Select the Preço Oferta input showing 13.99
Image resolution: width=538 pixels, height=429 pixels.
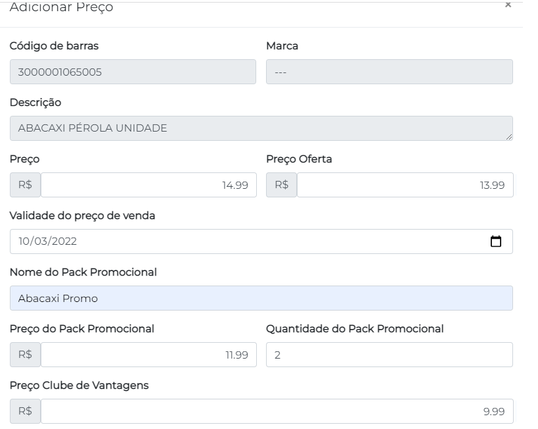405,185
